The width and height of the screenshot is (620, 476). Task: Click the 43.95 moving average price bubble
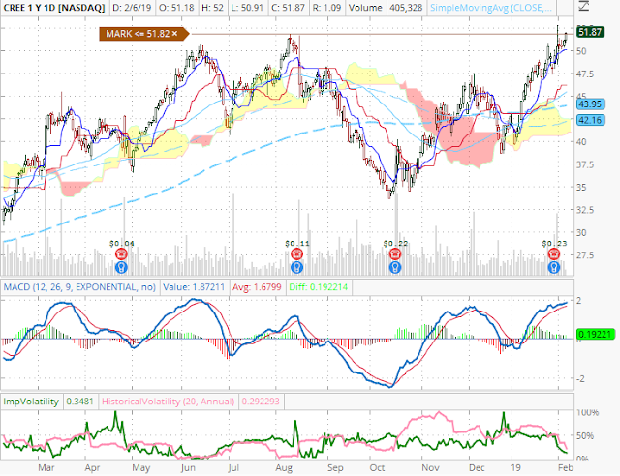[x=590, y=104]
